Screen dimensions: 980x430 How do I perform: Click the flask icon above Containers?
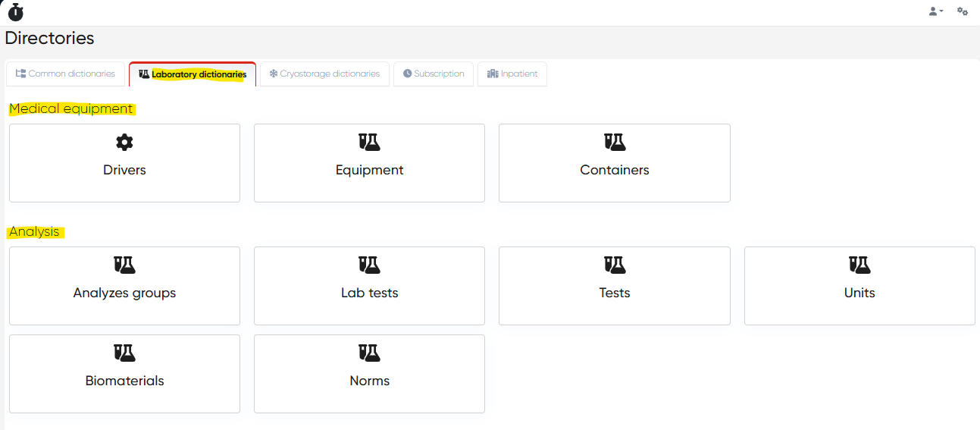(615, 142)
